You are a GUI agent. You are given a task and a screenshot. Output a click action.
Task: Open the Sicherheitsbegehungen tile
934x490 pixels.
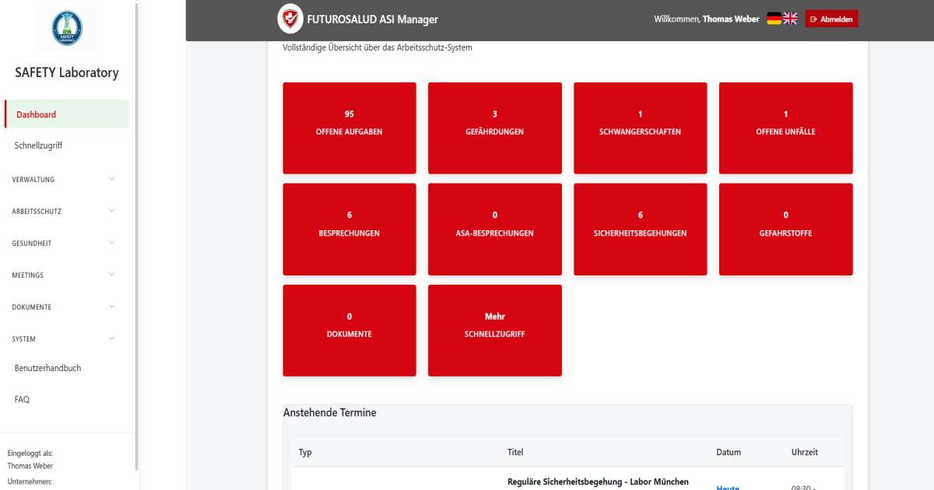(640, 229)
